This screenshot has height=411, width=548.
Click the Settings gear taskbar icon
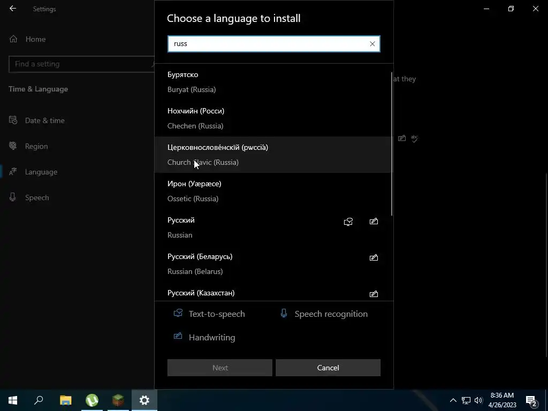tap(144, 400)
